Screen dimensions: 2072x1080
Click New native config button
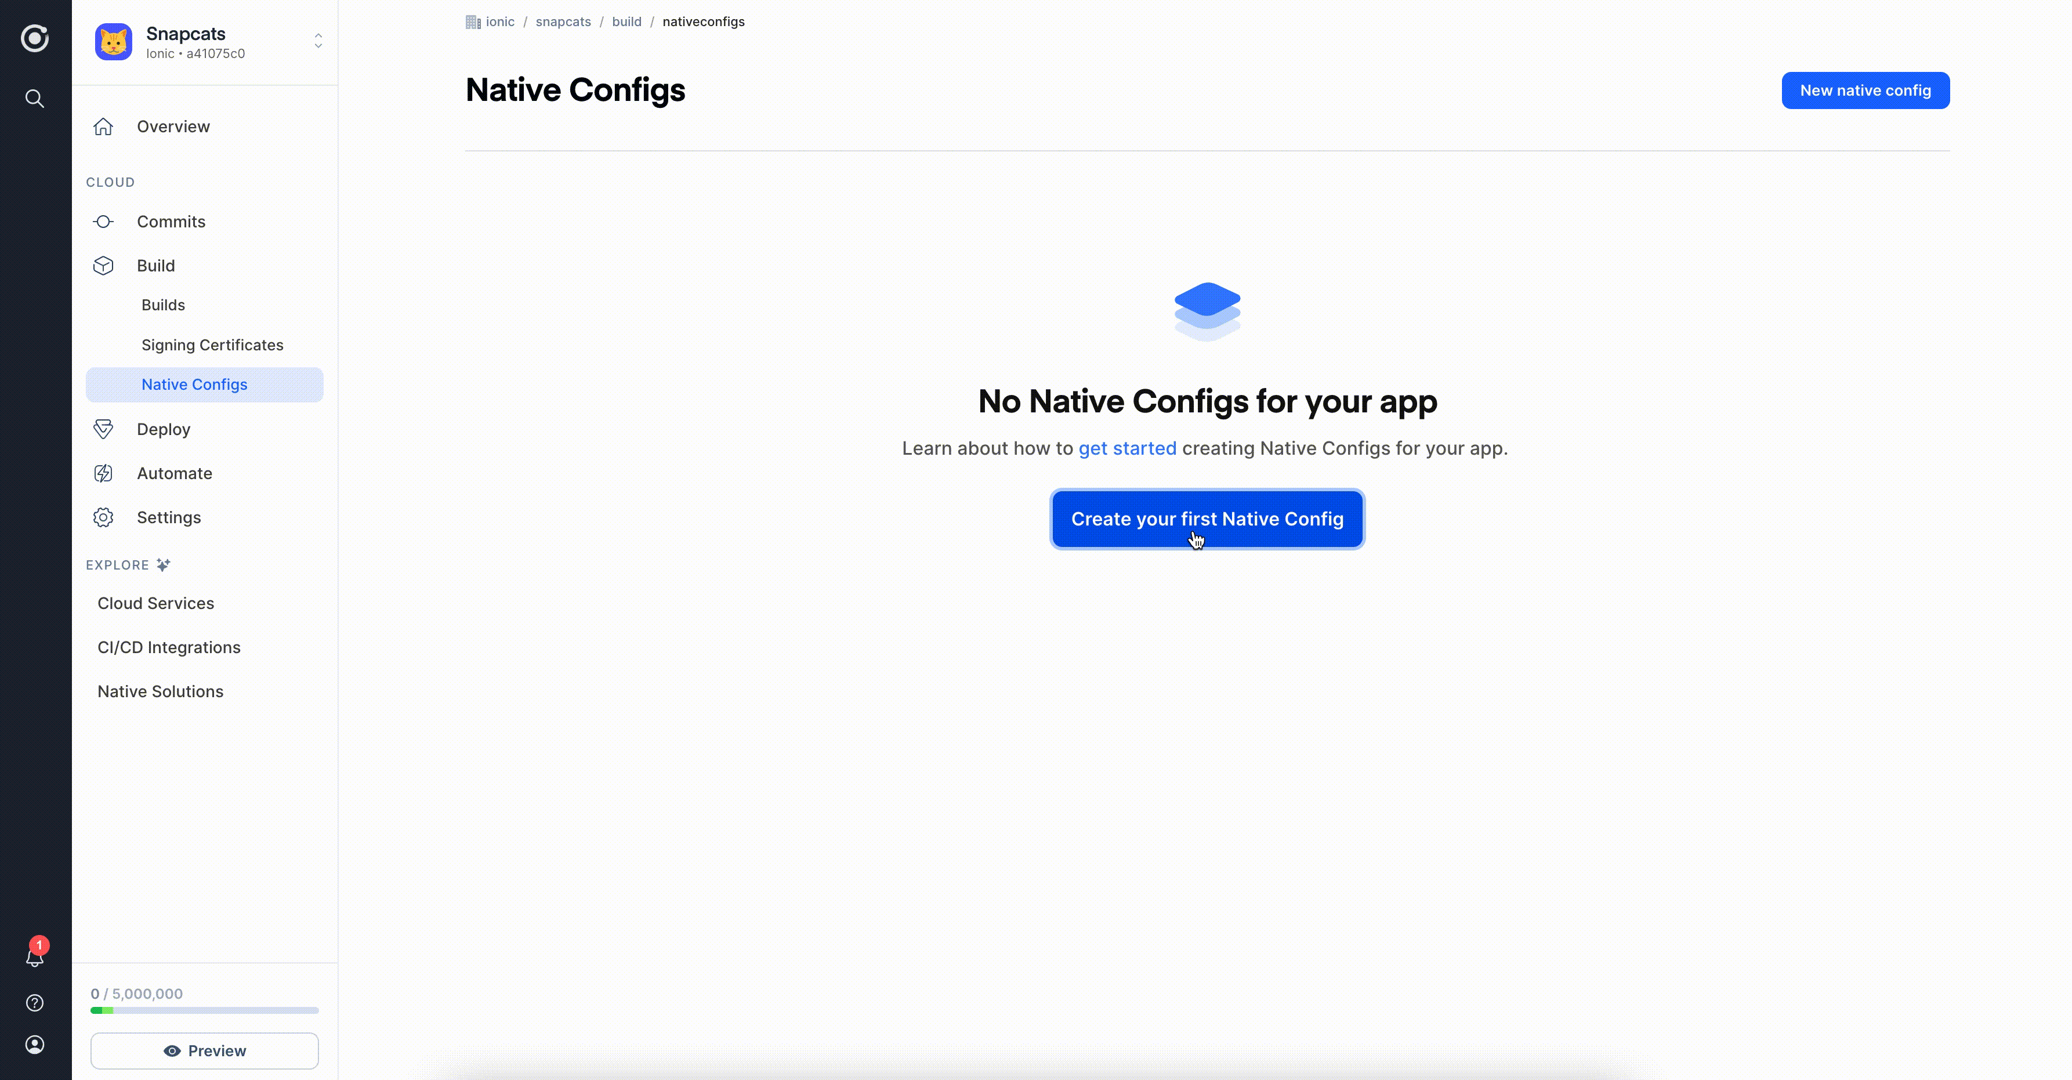(x=1867, y=89)
